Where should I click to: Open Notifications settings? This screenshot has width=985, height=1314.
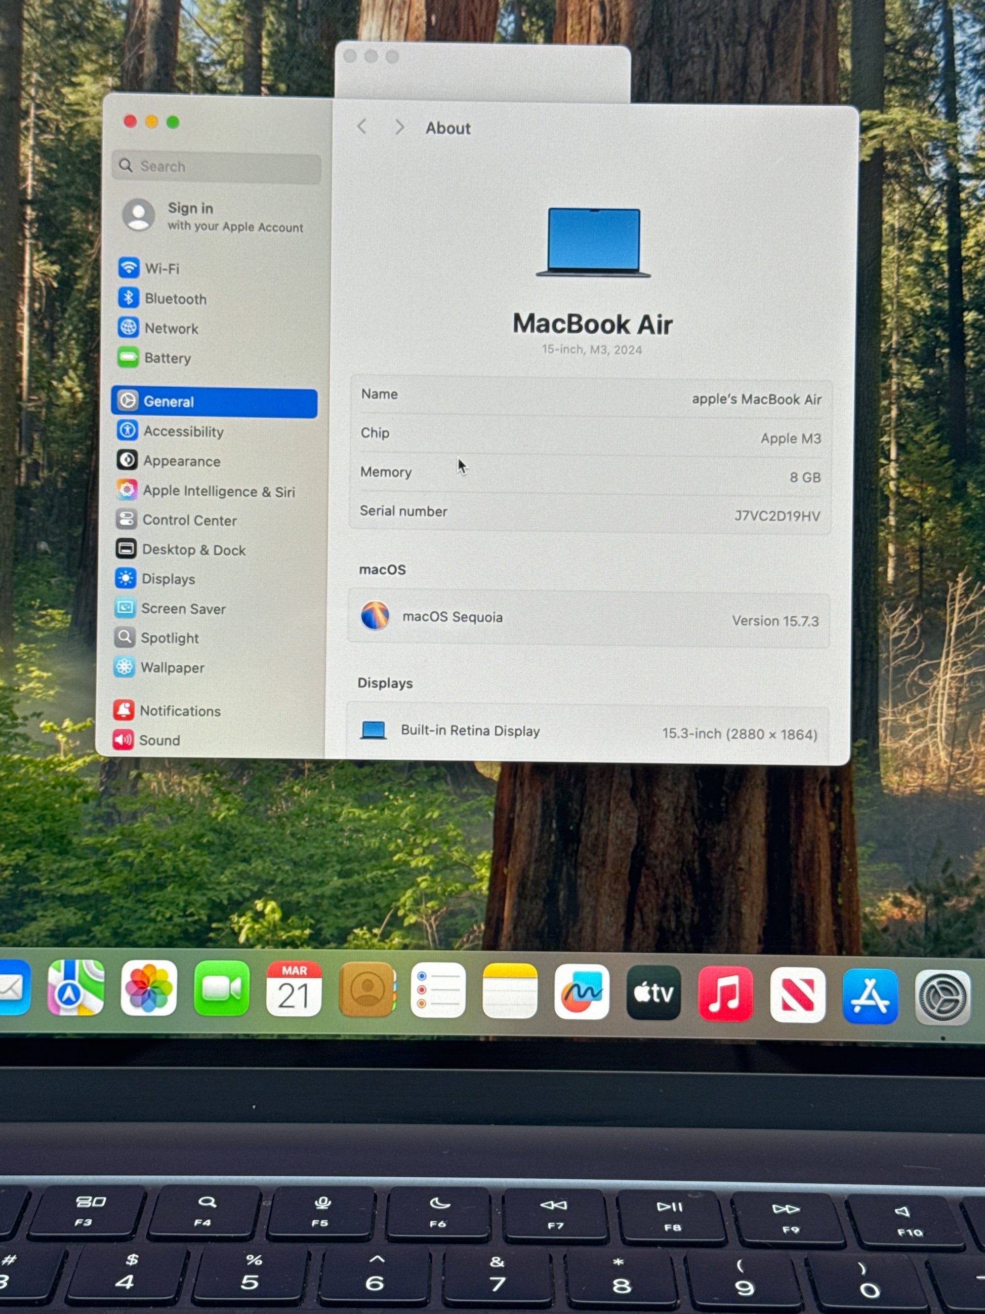[x=179, y=711]
